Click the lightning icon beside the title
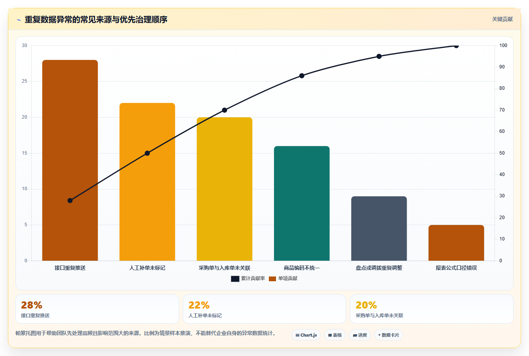 coord(19,20)
